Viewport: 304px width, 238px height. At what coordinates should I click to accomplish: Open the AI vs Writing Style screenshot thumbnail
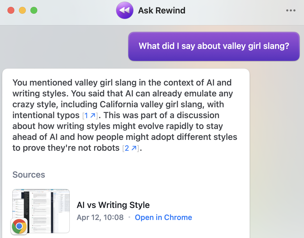coord(41,211)
